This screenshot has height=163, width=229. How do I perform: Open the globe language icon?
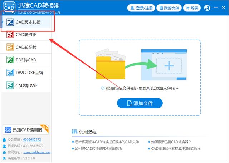207,8
